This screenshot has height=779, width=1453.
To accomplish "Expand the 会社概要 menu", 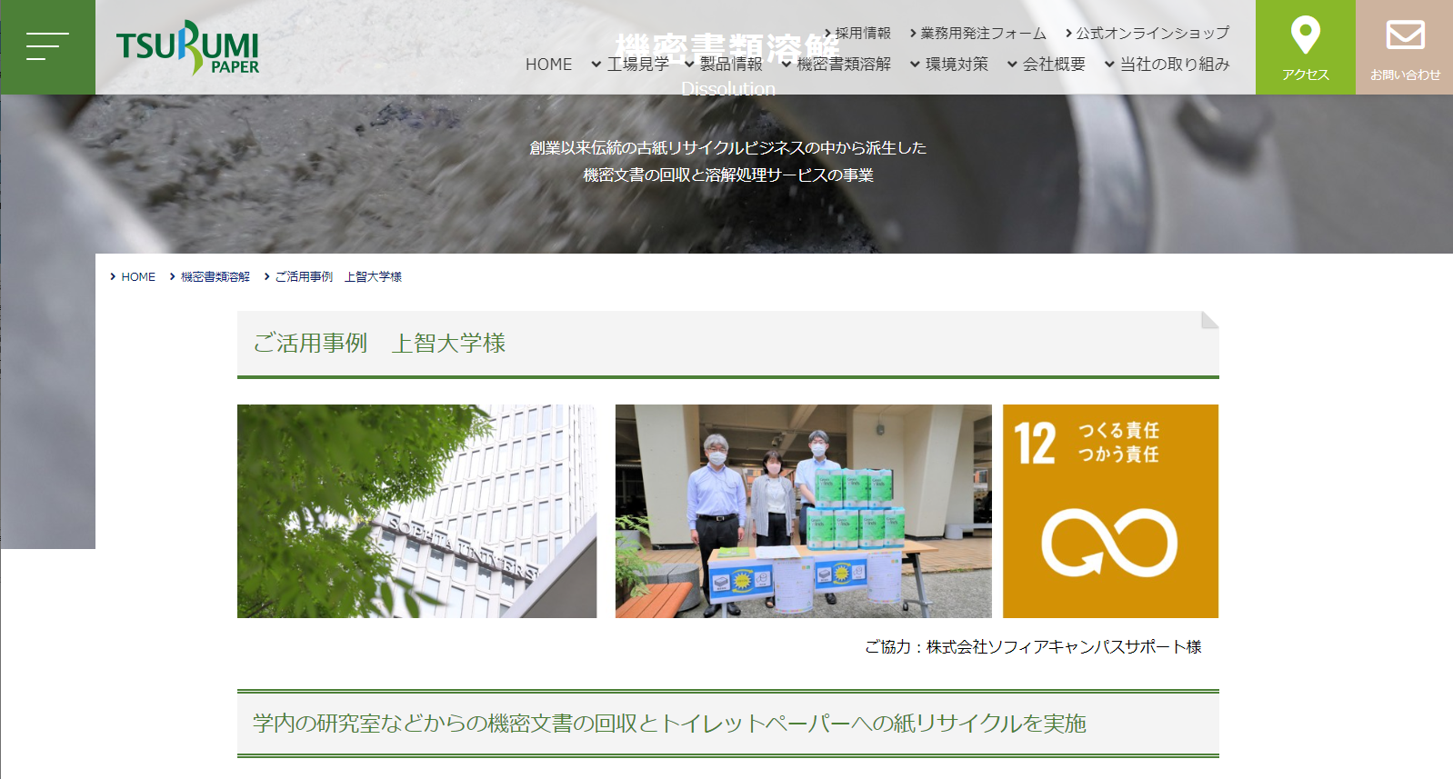I will [1046, 65].
